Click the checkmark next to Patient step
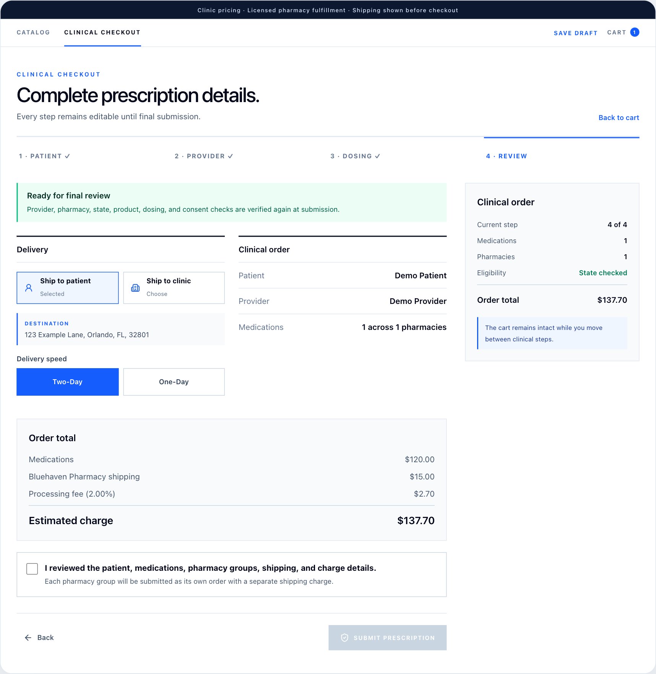This screenshot has width=656, height=674. point(67,156)
